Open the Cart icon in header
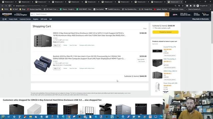 click(x=205, y=14)
